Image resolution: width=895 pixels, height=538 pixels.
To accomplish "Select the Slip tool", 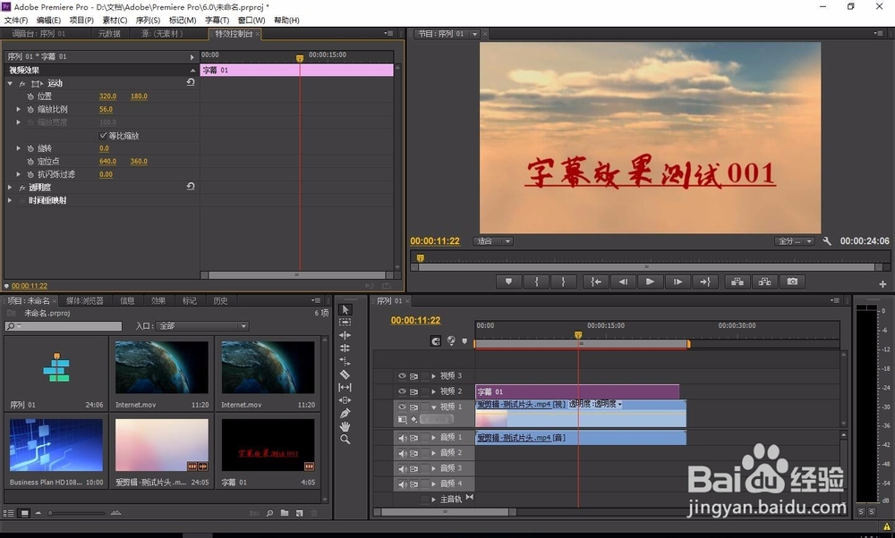I will pos(345,388).
